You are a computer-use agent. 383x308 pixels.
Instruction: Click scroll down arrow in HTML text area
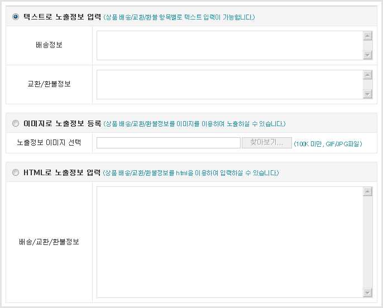pyautogui.click(x=367, y=292)
